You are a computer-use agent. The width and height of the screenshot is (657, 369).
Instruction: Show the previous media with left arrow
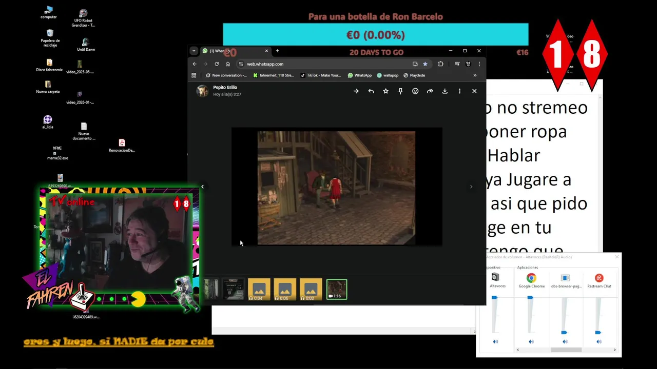[202, 187]
